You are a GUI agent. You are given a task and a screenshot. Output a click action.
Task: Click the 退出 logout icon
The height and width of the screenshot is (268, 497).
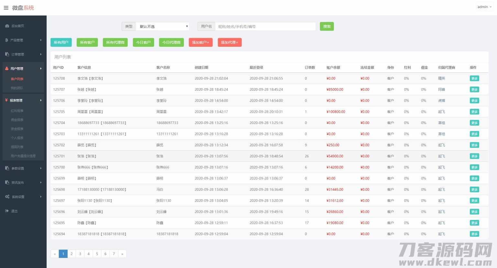[x=7, y=211]
